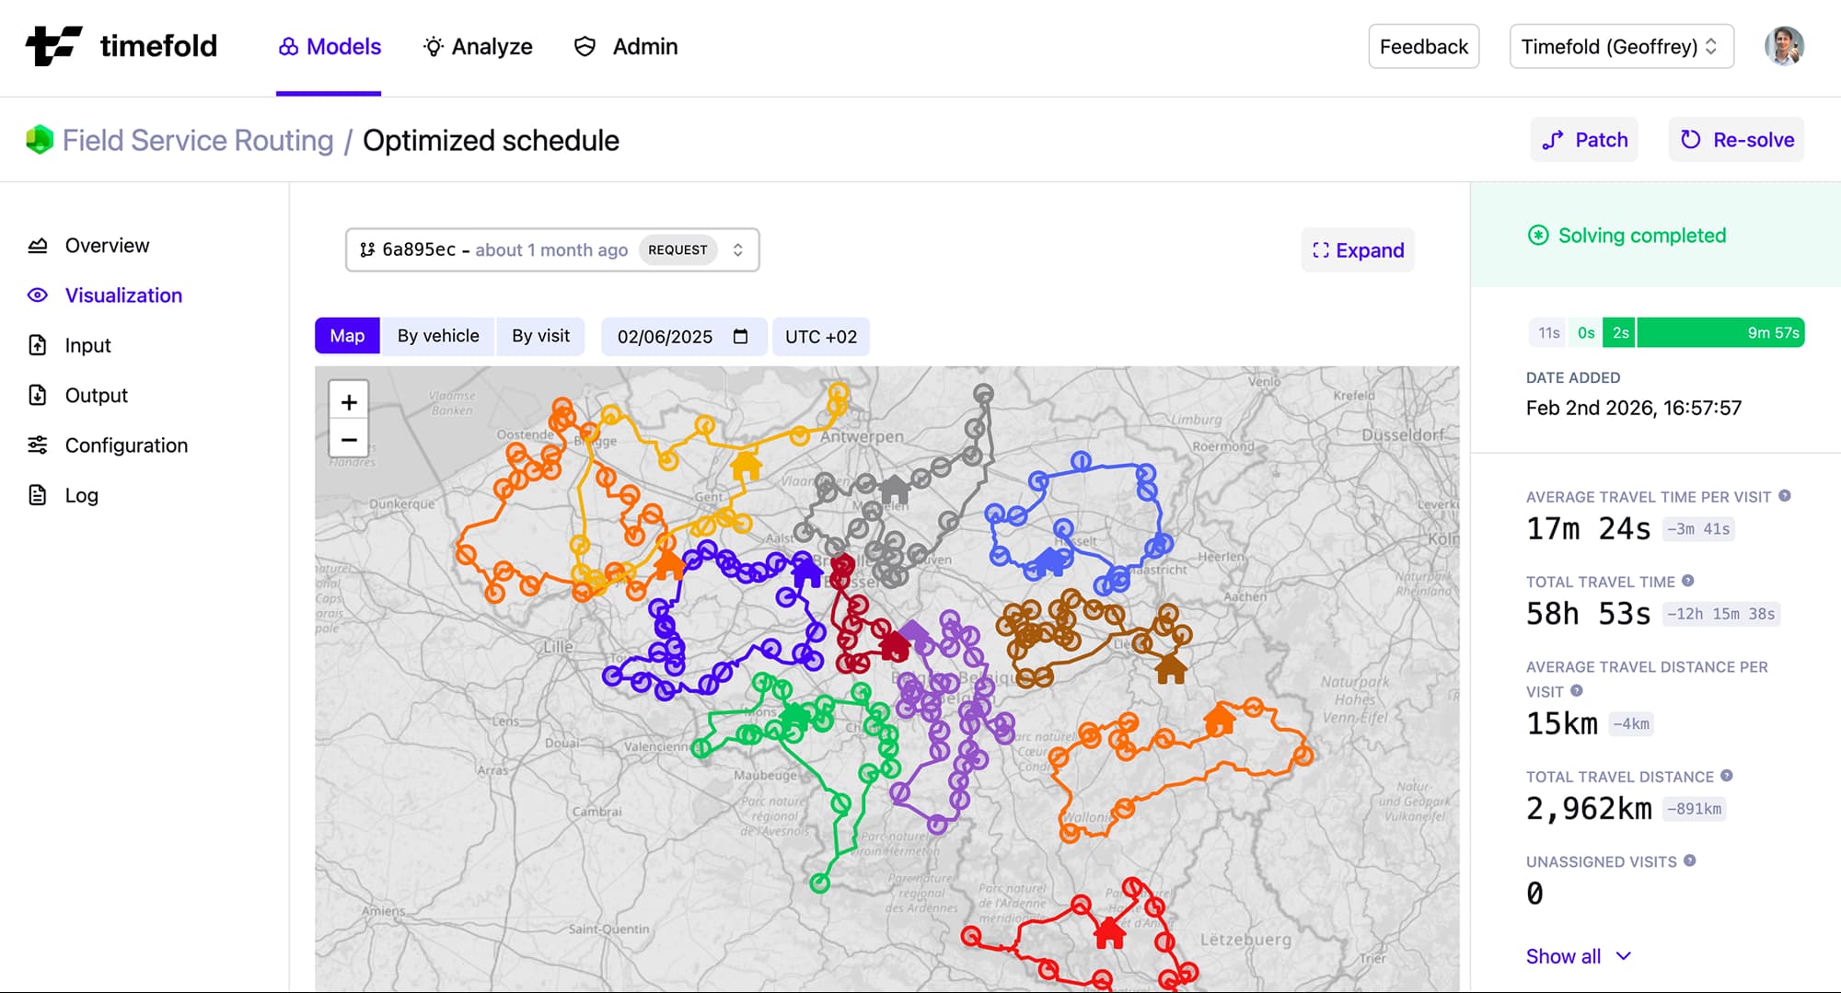
Task: Open the Timefold (Geoffrey) workspace selector
Action: click(1620, 46)
